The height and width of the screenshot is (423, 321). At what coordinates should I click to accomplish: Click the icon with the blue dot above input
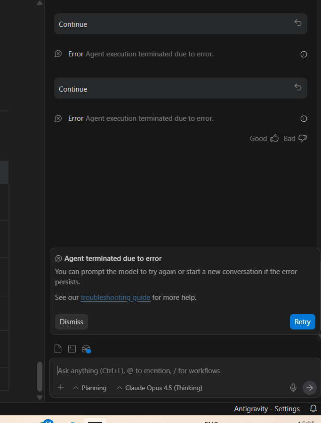coord(86,349)
